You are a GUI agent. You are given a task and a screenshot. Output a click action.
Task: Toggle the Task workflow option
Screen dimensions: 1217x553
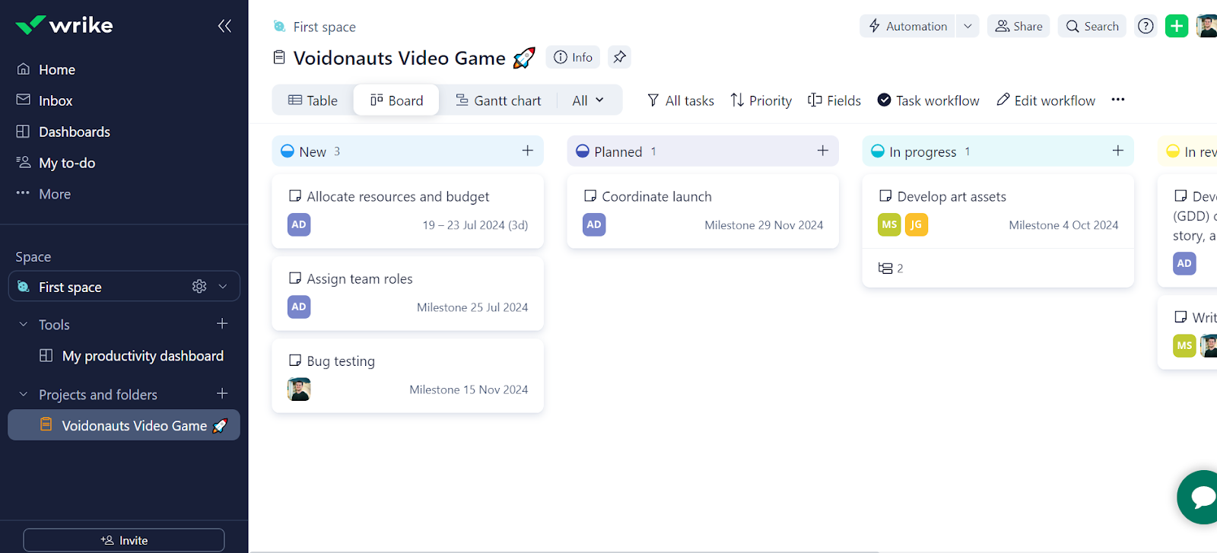click(x=928, y=100)
